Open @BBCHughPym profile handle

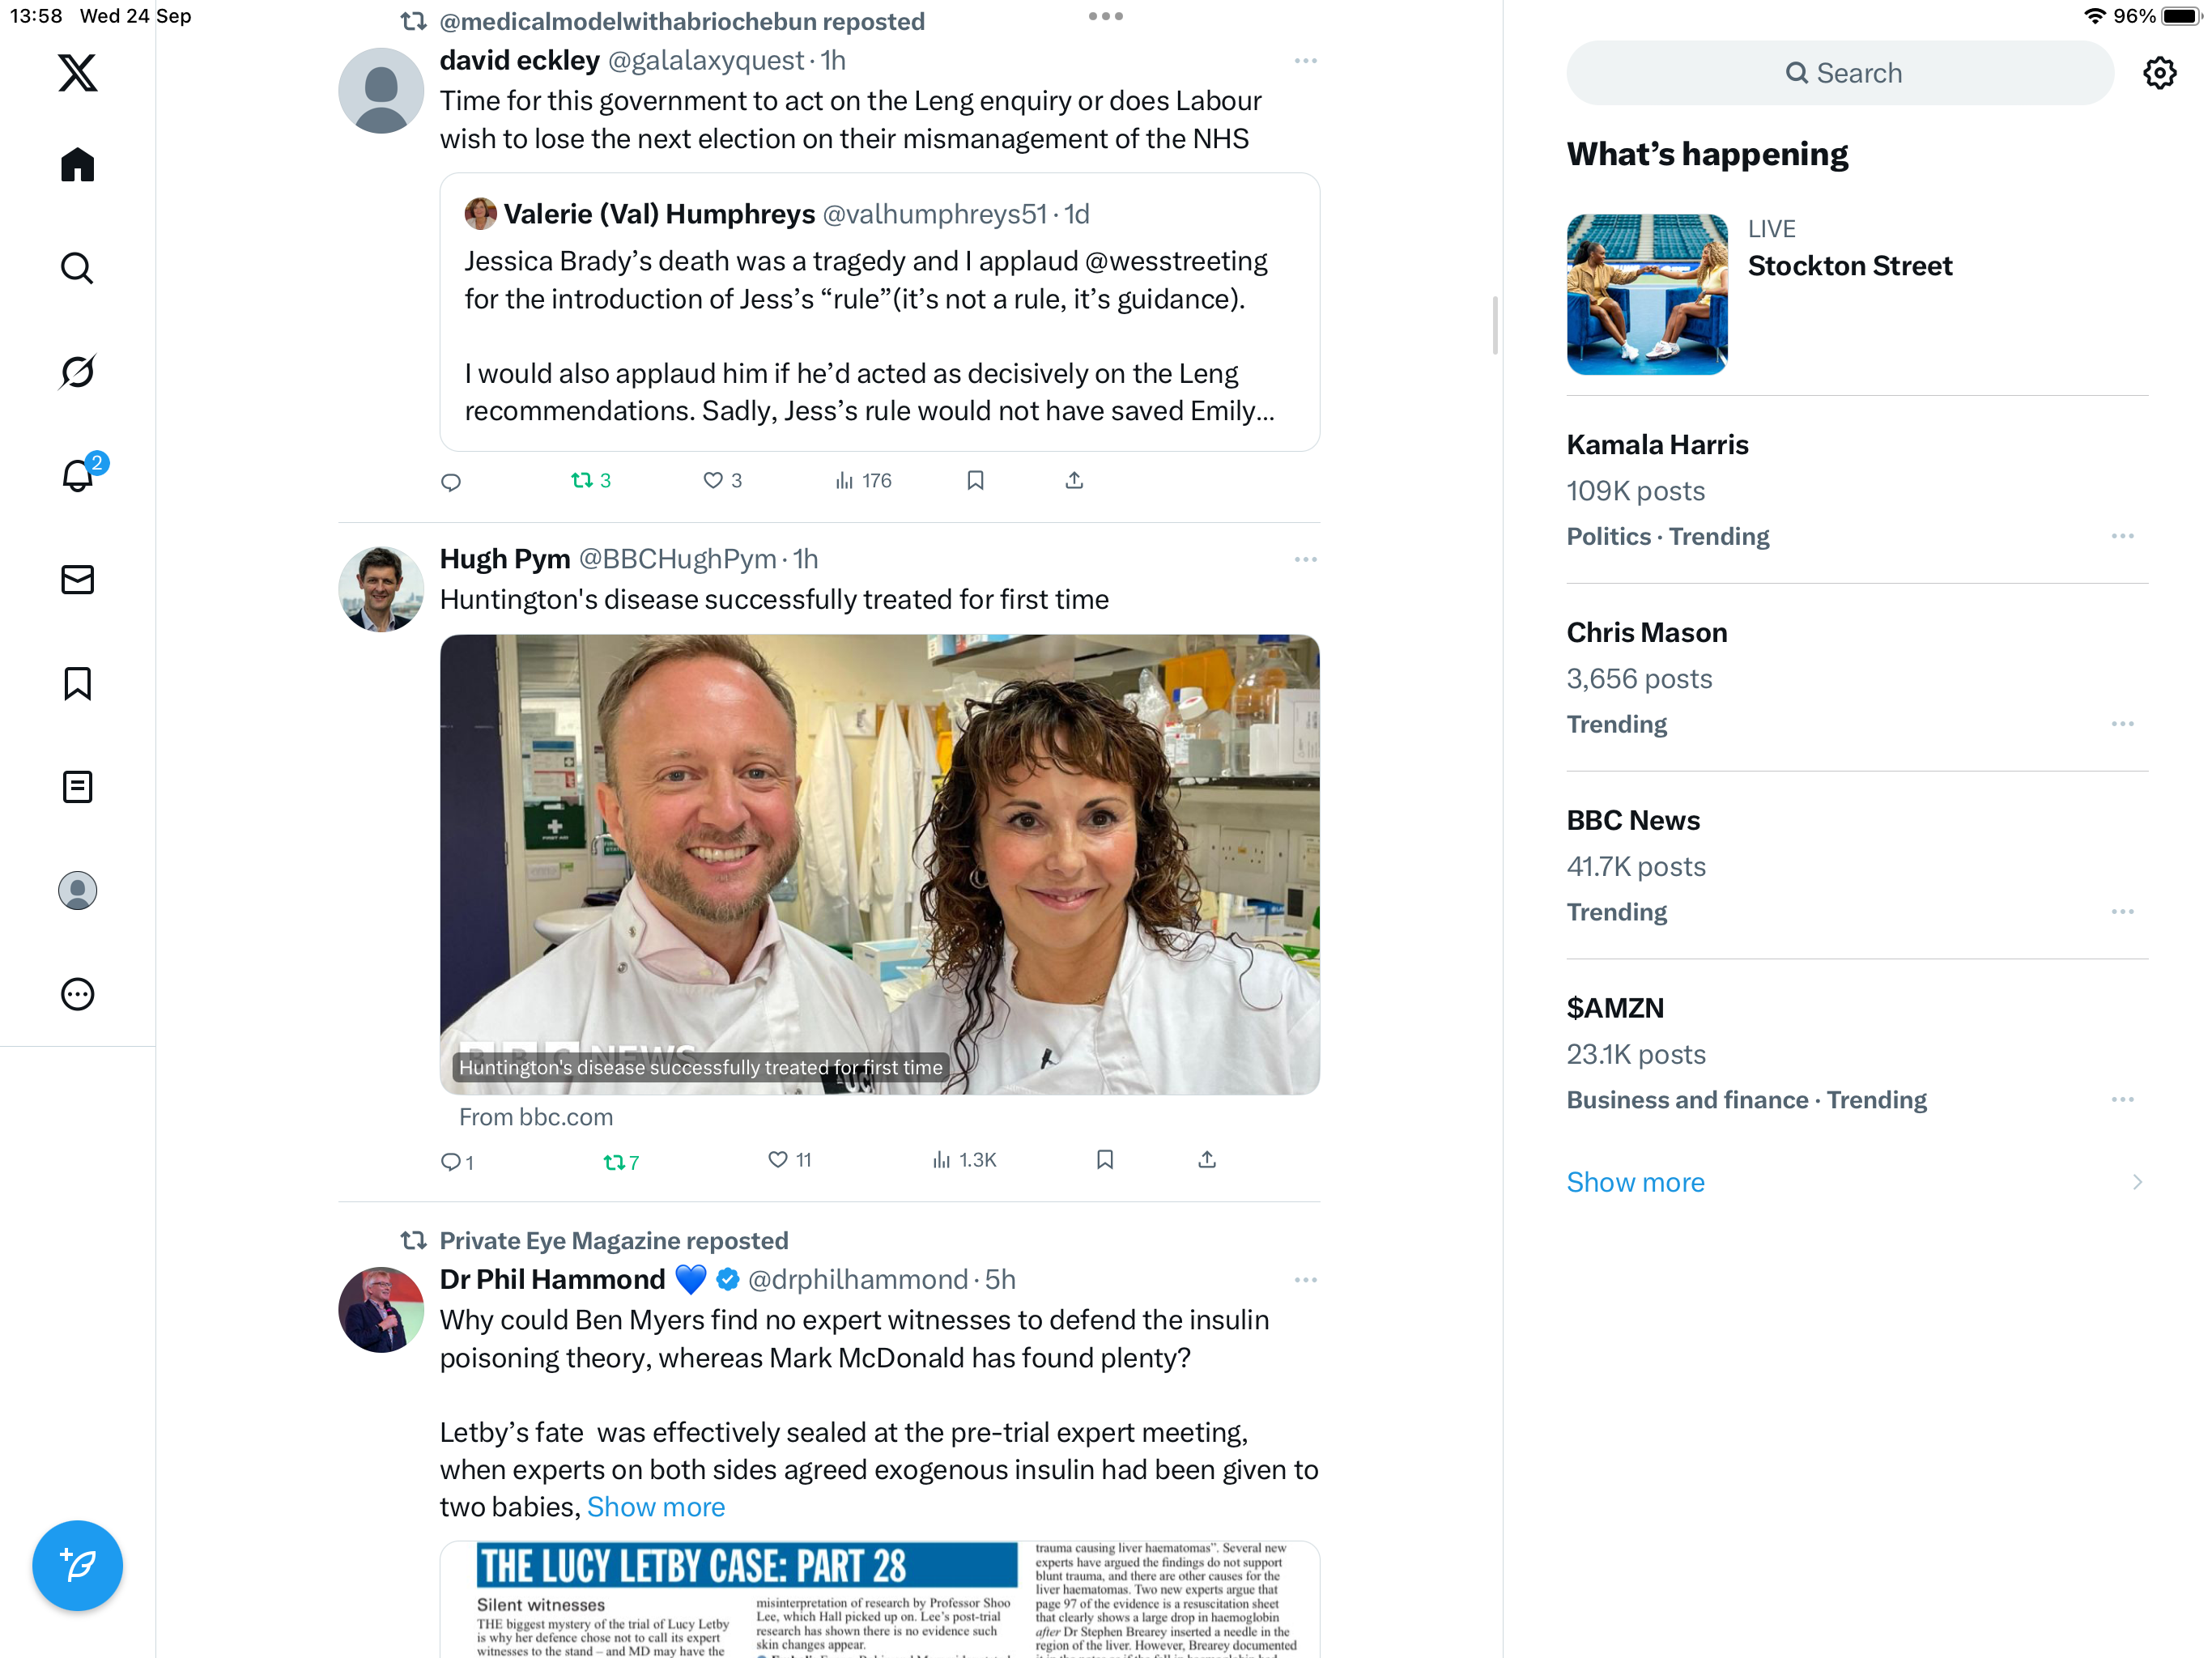[677, 559]
